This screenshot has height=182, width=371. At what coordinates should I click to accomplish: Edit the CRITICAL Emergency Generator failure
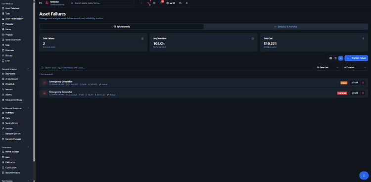tap(355, 93)
